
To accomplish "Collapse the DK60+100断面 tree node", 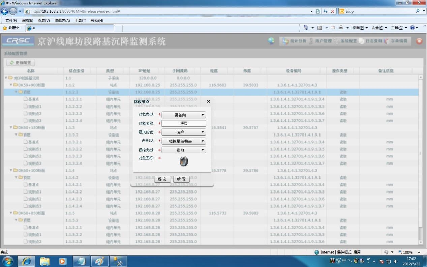I will point(11,170).
